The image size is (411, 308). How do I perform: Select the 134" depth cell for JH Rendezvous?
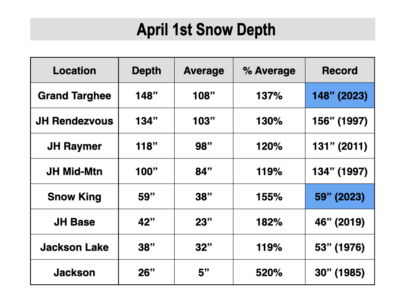146,121
